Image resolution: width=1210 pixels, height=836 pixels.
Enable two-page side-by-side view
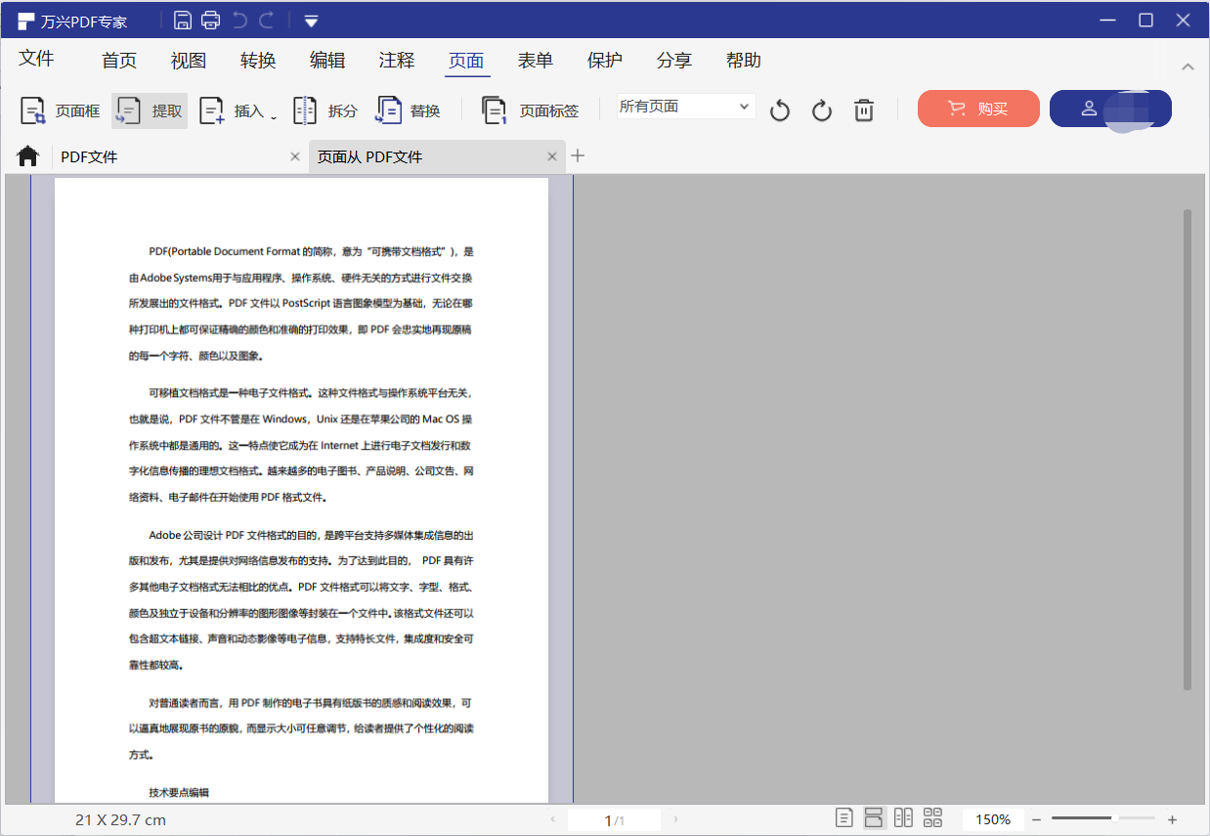tap(903, 818)
